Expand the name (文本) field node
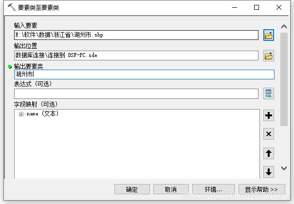This screenshot has width=294, height=204. tap(21, 114)
